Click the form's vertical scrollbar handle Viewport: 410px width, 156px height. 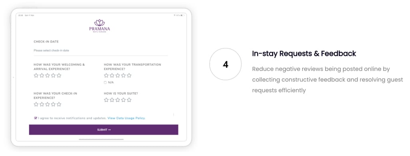click(x=174, y=114)
